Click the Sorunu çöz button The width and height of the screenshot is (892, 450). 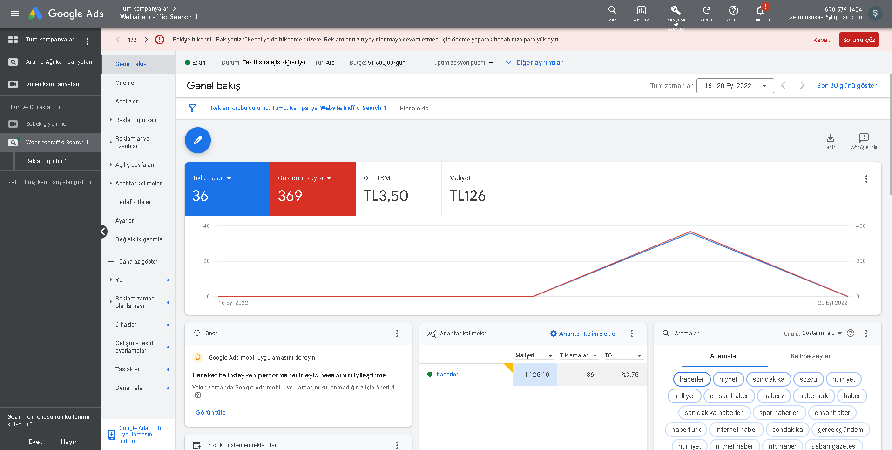(859, 40)
